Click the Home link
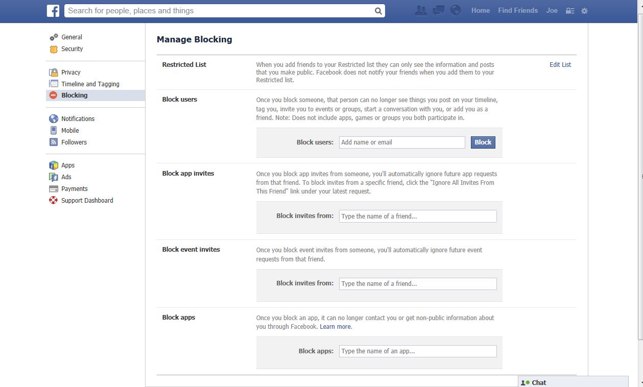This screenshot has width=643, height=387. tap(481, 10)
